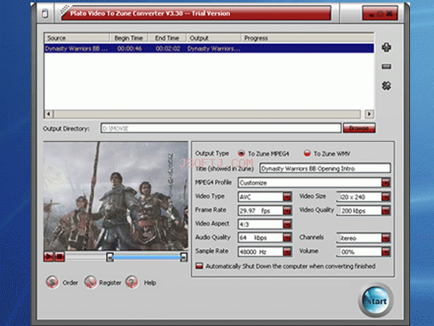
Task: Select To Zune WMV output type
Action: pyautogui.click(x=307, y=153)
